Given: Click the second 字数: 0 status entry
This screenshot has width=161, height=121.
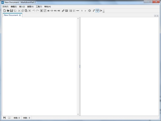Looking at the screenshot, I should [x=27, y=118].
